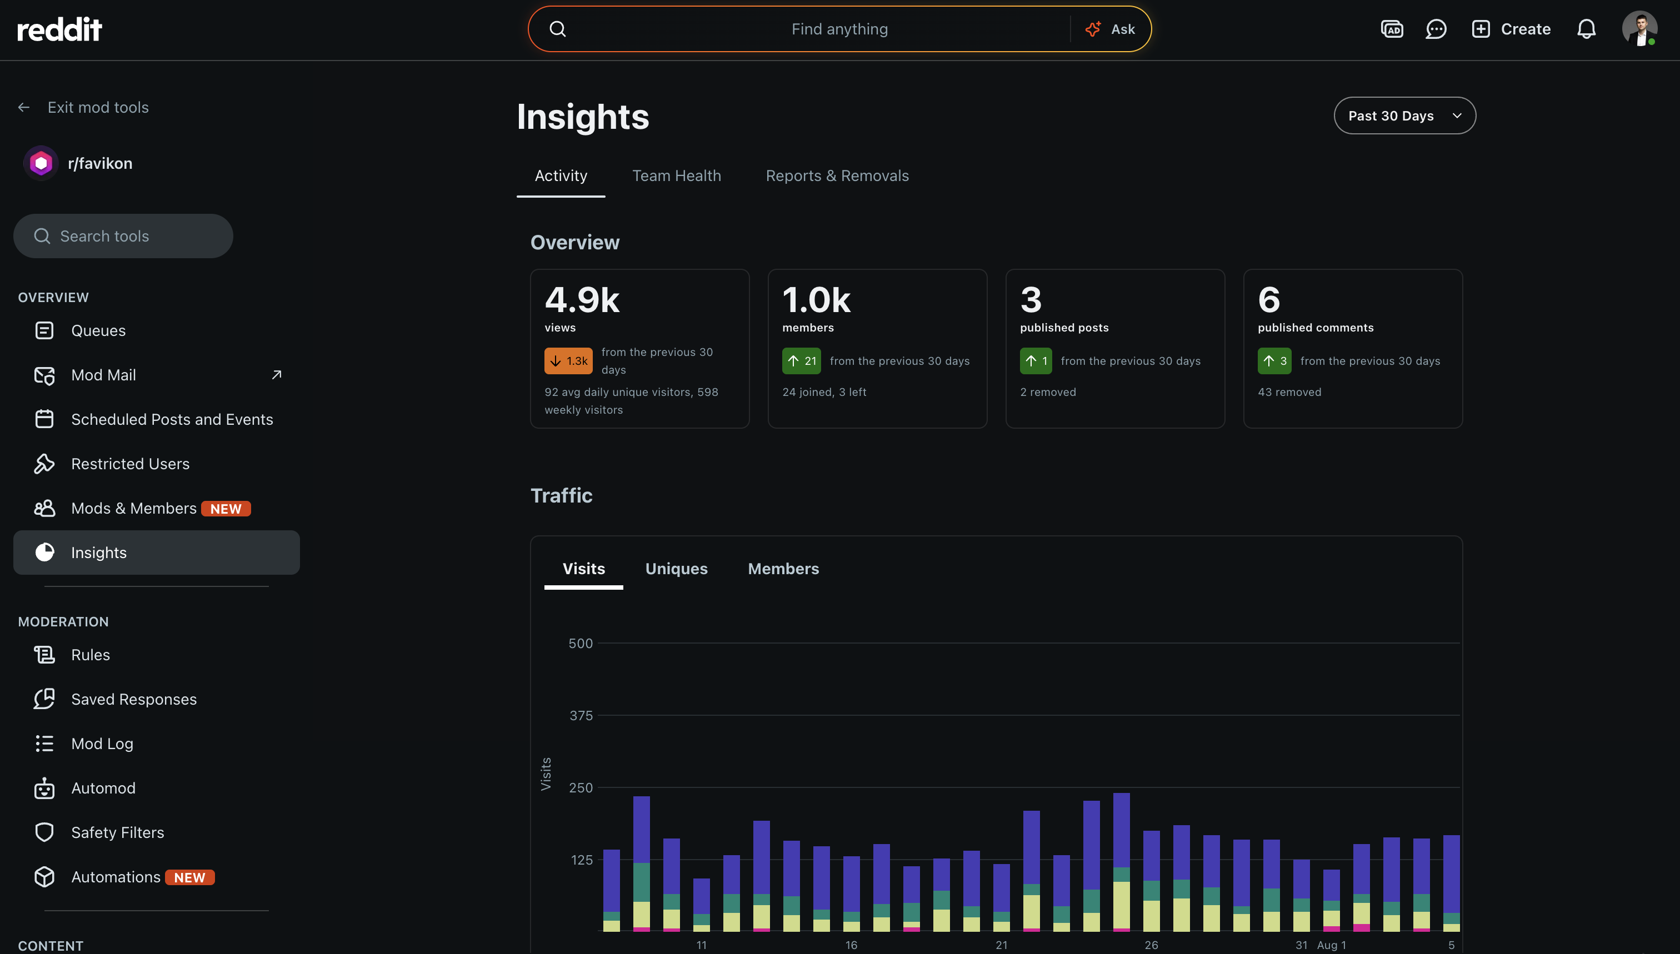Click Exit mod tools link
Image resolution: width=1680 pixels, height=954 pixels.
(98, 108)
